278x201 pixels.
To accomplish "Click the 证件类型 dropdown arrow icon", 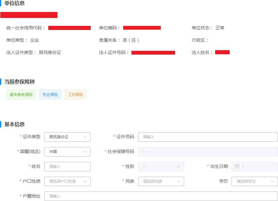I will coord(85,137).
